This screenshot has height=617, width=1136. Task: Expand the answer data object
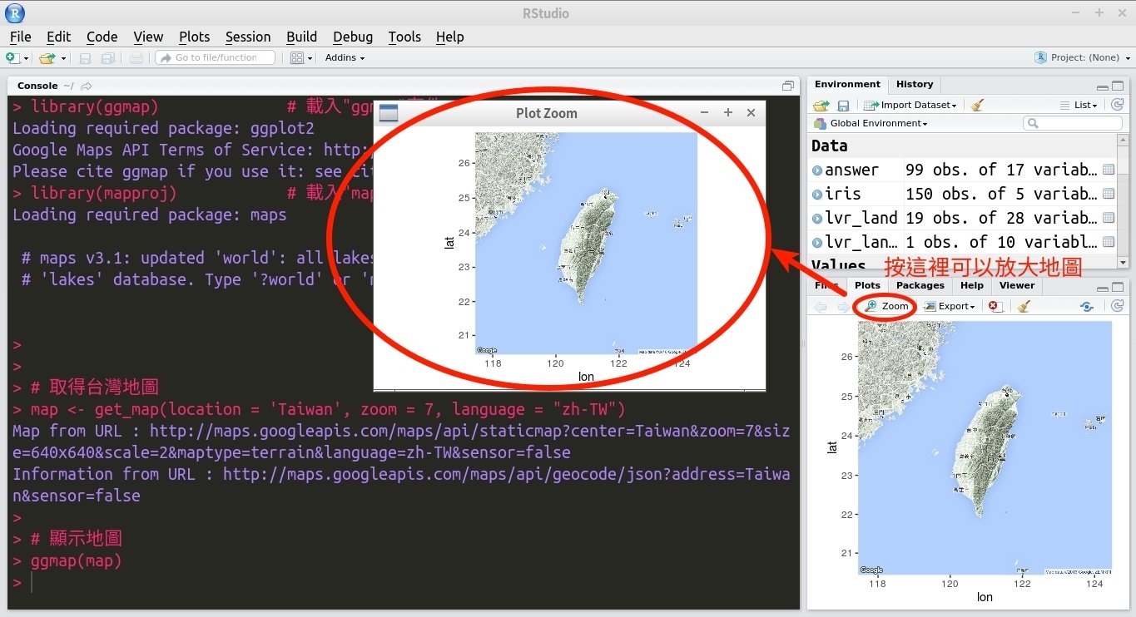click(x=817, y=170)
